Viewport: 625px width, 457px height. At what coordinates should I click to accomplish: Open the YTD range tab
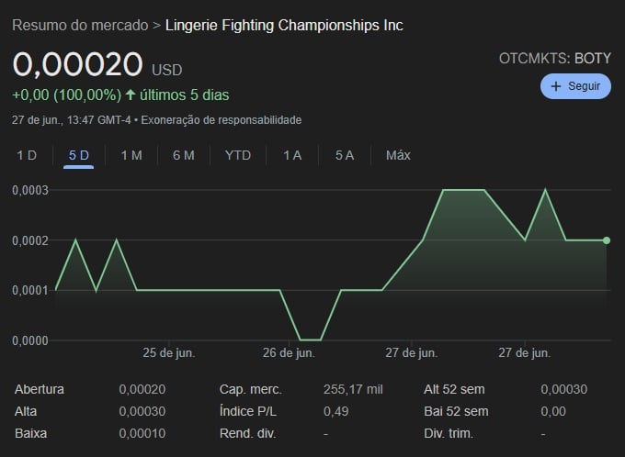[x=238, y=155]
